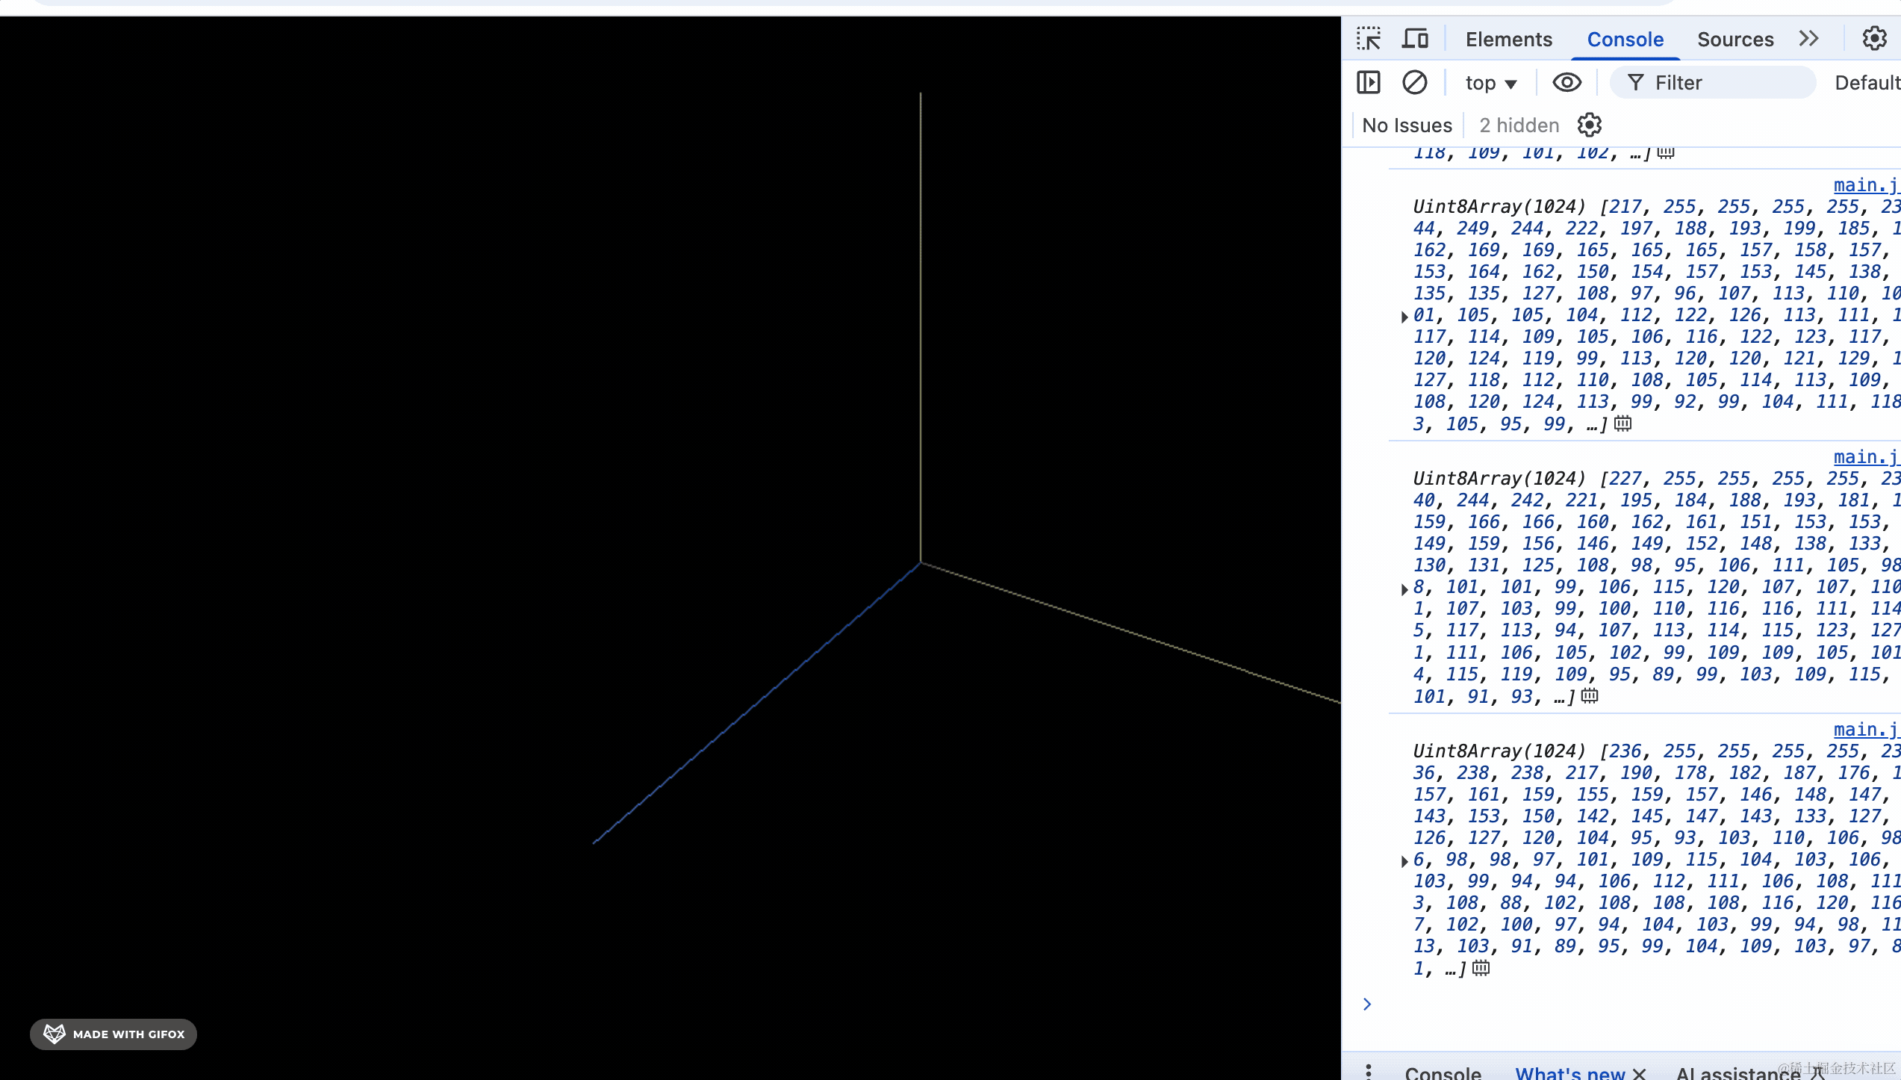
Task: Open main.js link above array 227
Action: tap(1867, 457)
